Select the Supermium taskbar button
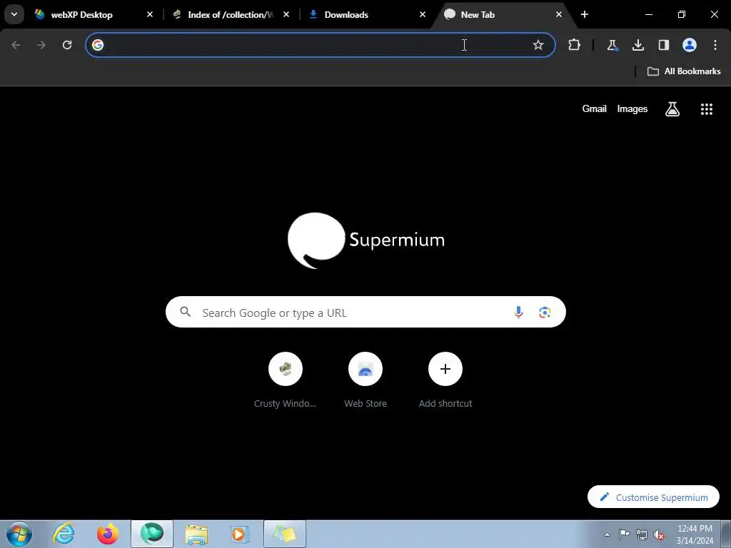This screenshot has height=548, width=731. coord(152,534)
